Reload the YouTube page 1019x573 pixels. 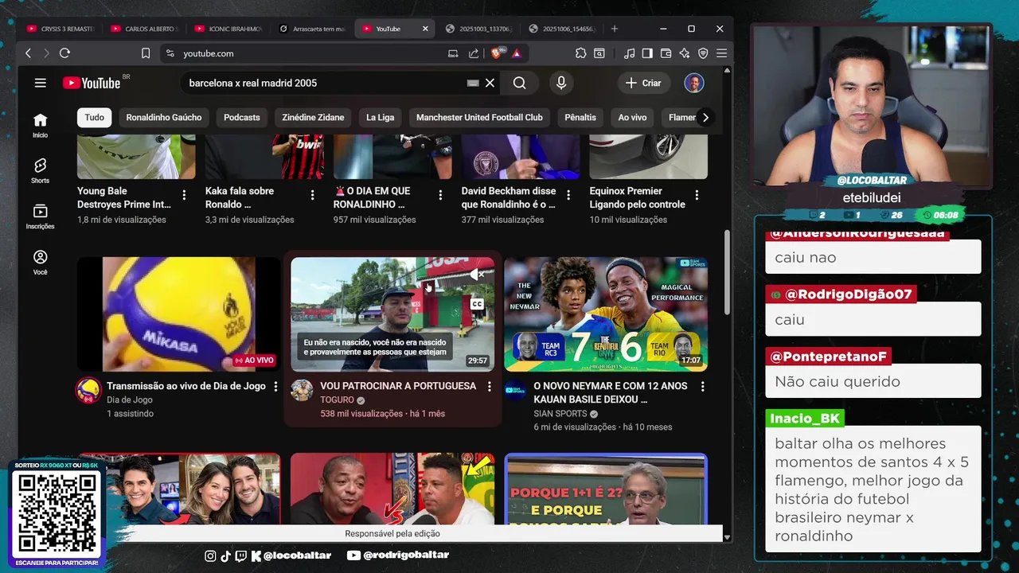65,53
